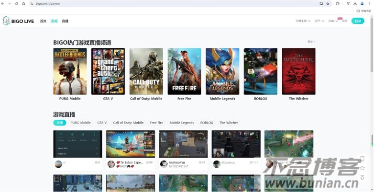
Task: Click the browser home icon
Action: (x=23, y=3)
